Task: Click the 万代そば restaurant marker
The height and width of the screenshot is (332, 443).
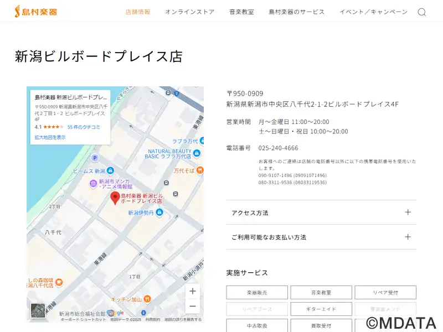Action: pyautogui.click(x=200, y=170)
